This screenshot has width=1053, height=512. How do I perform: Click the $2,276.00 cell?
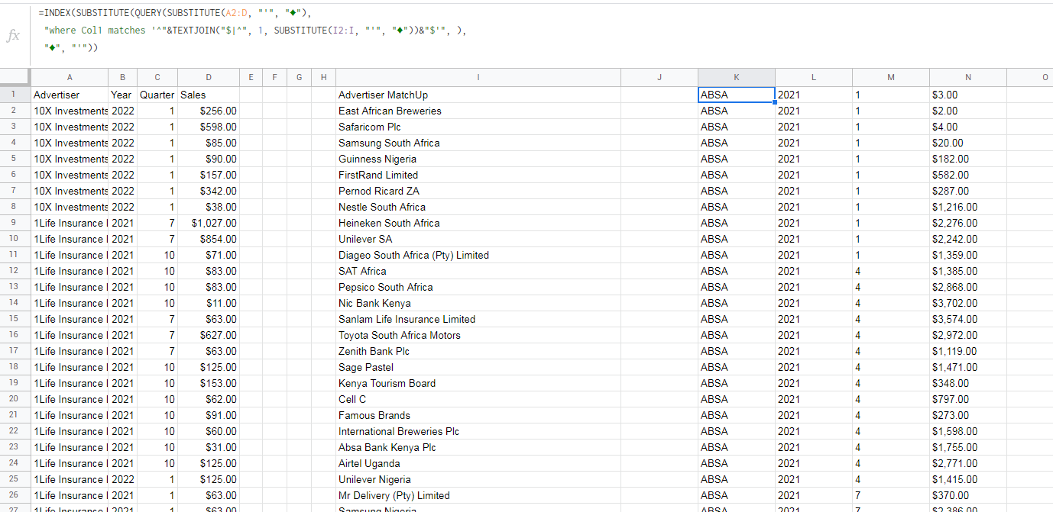[x=968, y=223]
